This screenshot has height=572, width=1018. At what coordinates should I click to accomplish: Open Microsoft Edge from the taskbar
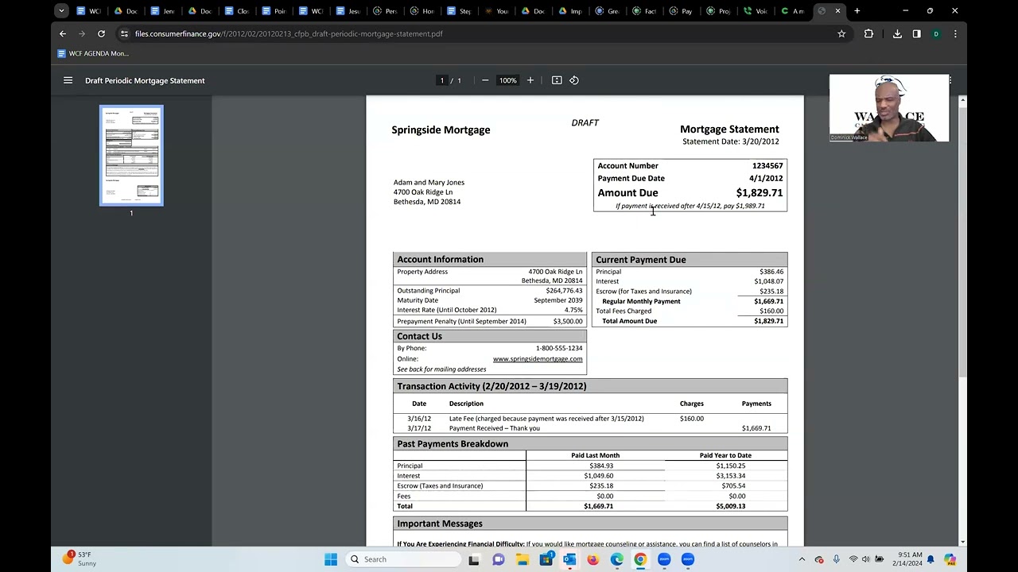pos(617,559)
